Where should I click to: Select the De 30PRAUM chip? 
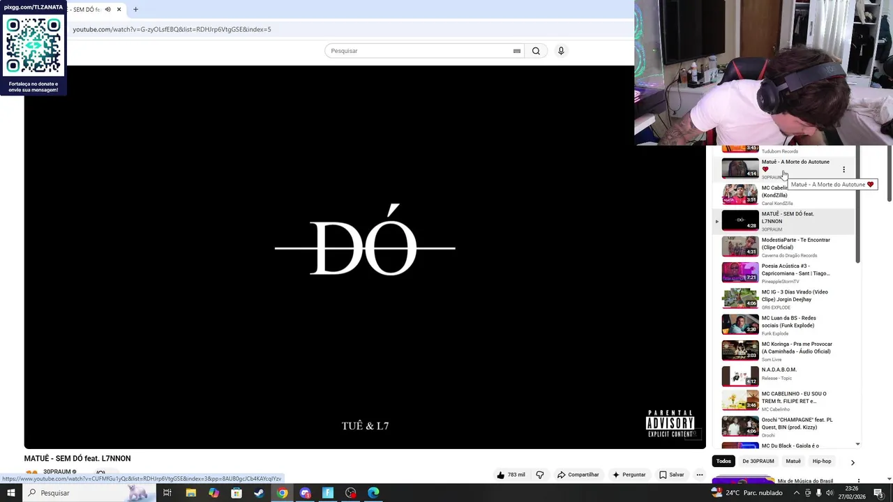click(758, 461)
